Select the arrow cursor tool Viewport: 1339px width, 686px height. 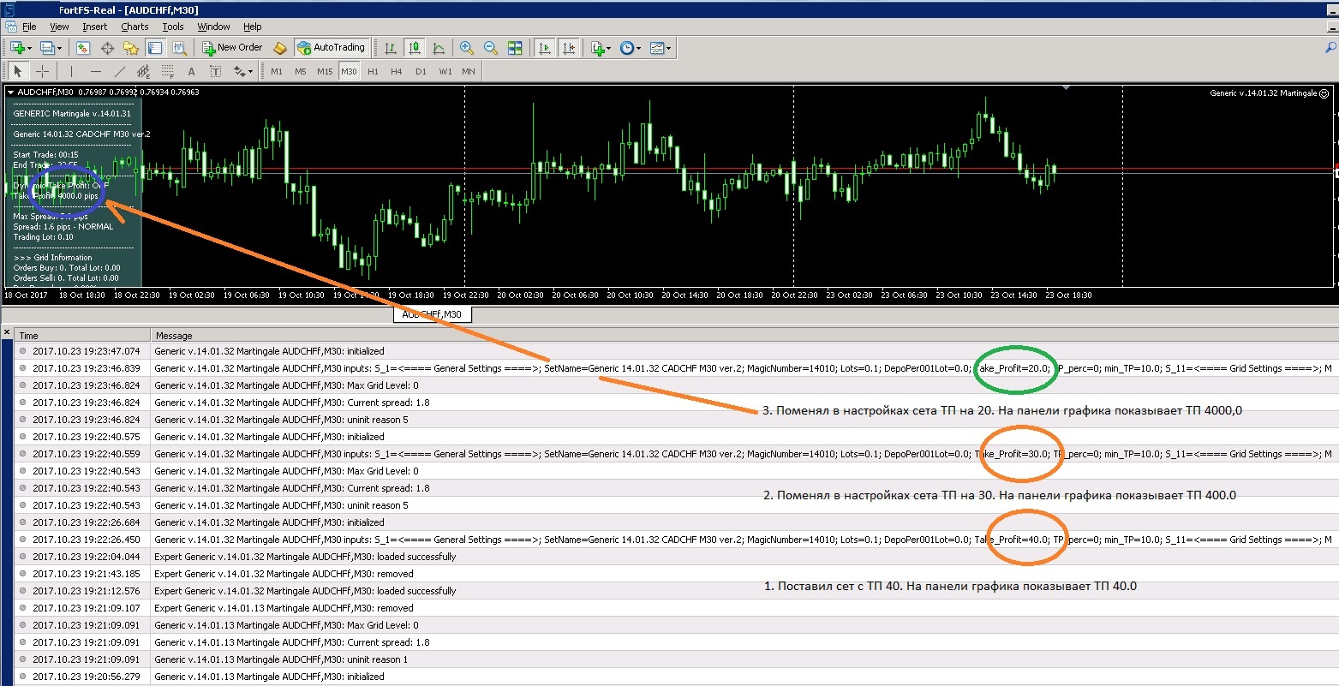(19, 71)
